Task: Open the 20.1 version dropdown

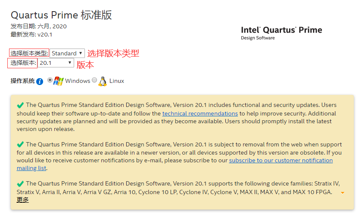Action: pos(56,63)
